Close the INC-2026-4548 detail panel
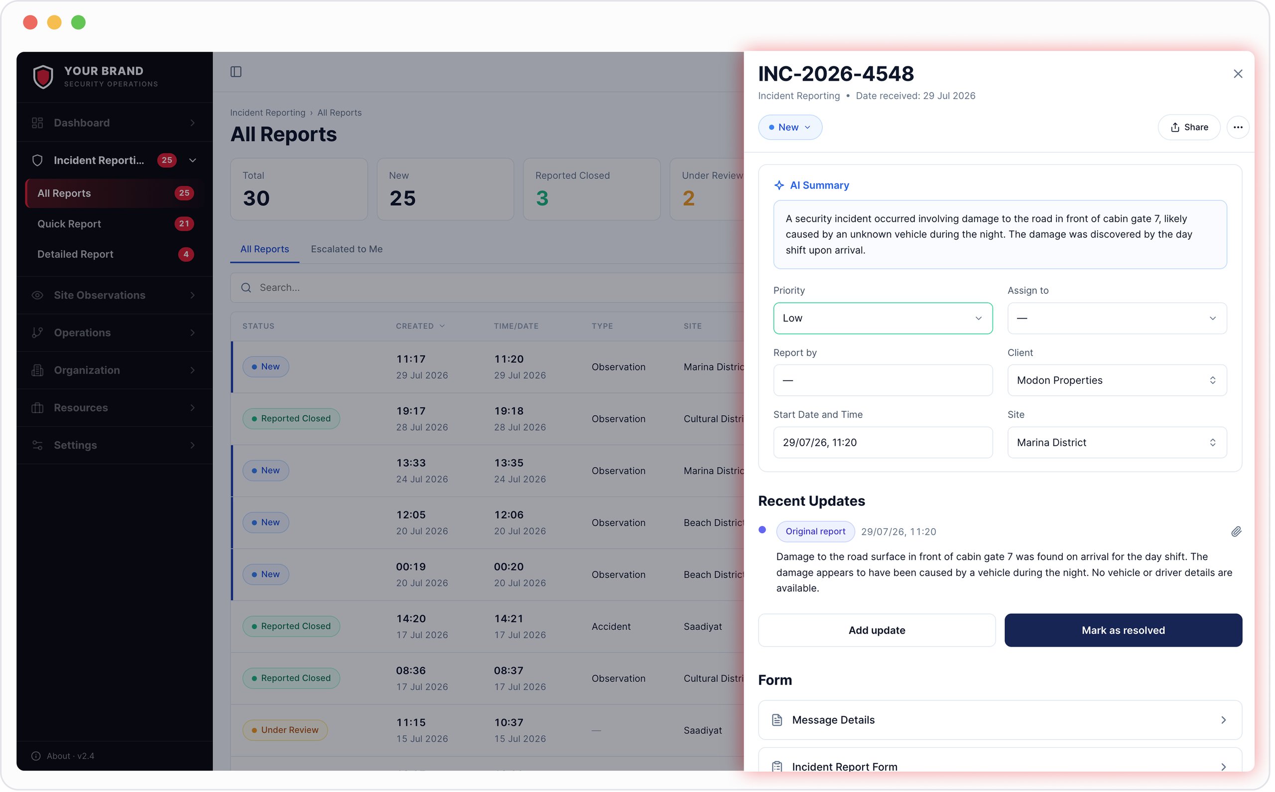Image resolution: width=1275 pixels, height=792 pixels. (x=1237, y=74)
